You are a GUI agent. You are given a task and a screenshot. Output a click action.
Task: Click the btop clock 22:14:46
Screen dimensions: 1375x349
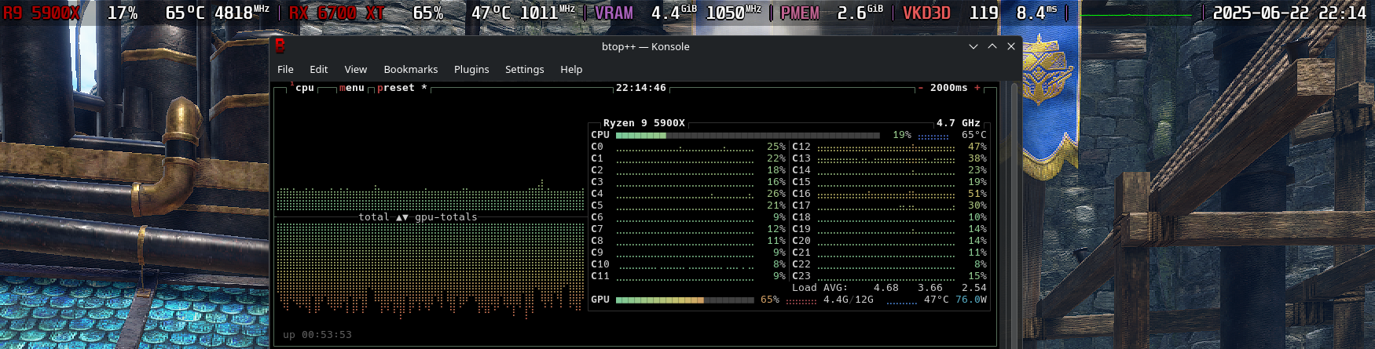click(x=641, y=88)
